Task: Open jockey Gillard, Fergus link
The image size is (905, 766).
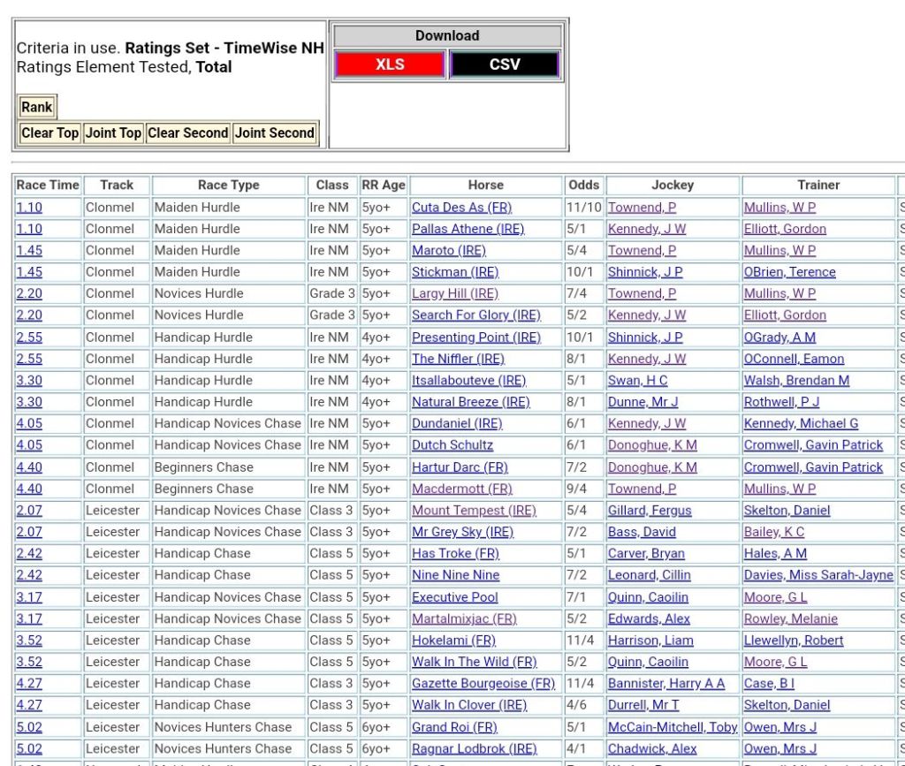Action: tap(650, 511)
